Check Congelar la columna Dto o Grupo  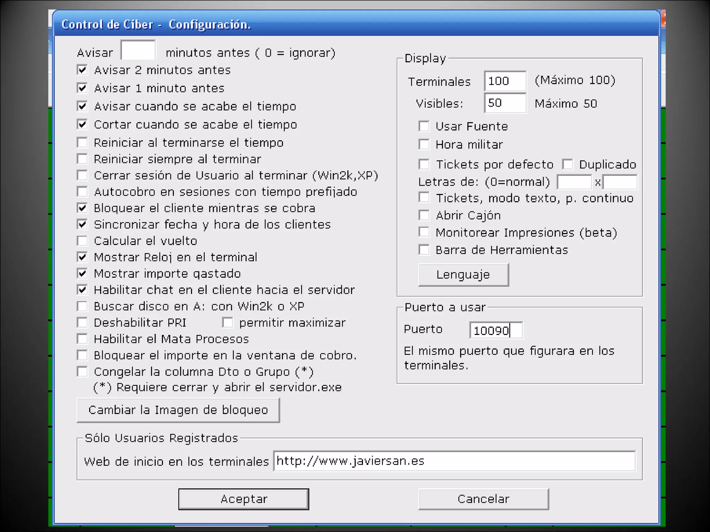pyautogui.click(x=82, y=372)
